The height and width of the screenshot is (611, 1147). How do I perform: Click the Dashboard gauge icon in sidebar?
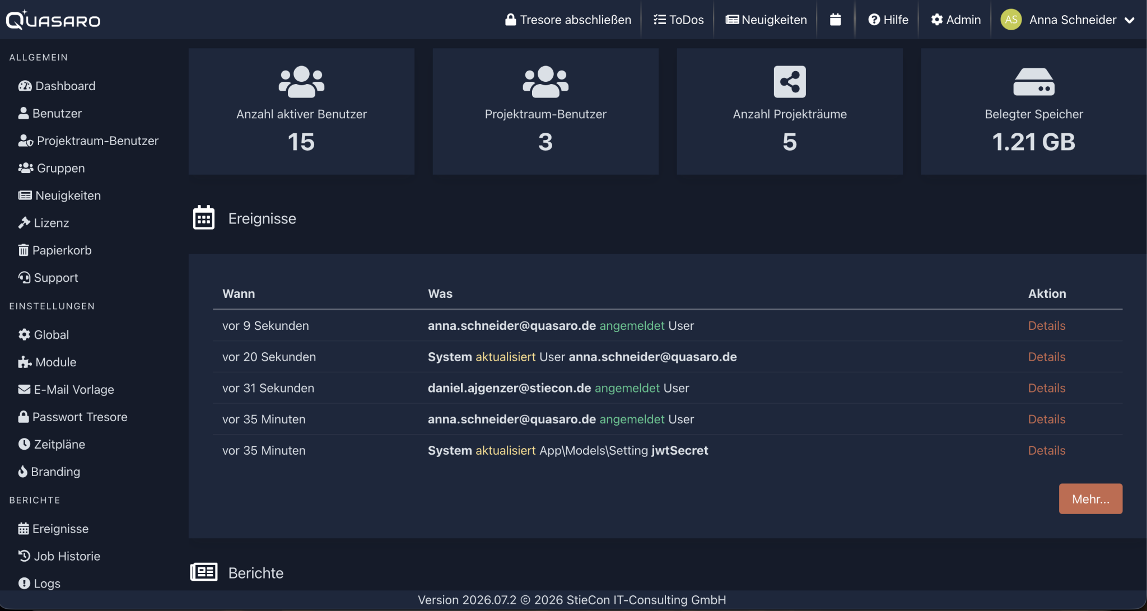[x=25, y=86]
